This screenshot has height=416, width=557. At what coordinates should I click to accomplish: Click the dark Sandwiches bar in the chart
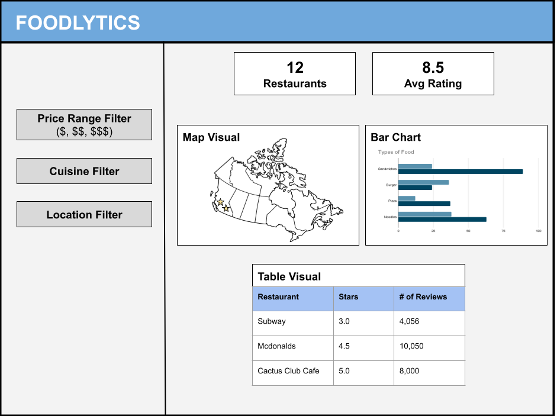tap(460, 172)
